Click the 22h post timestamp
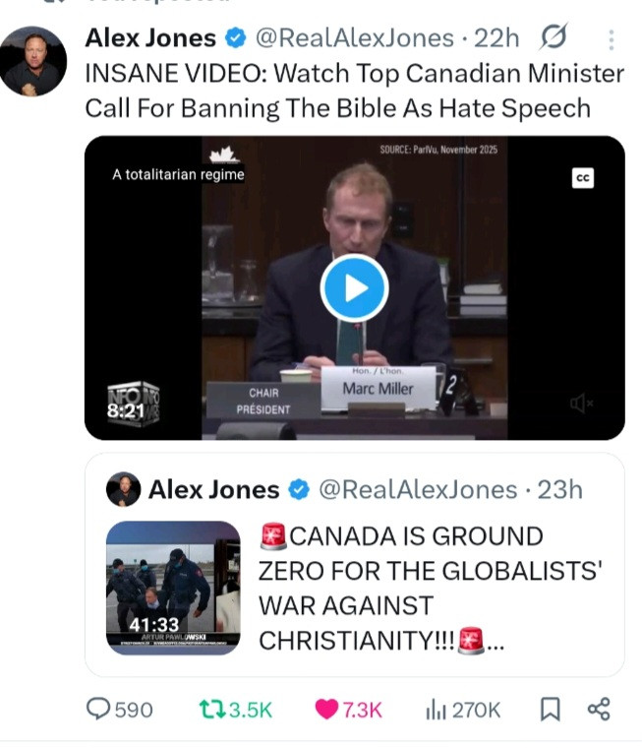Viewport: 642px width, 748px height. tap(496, 38)
